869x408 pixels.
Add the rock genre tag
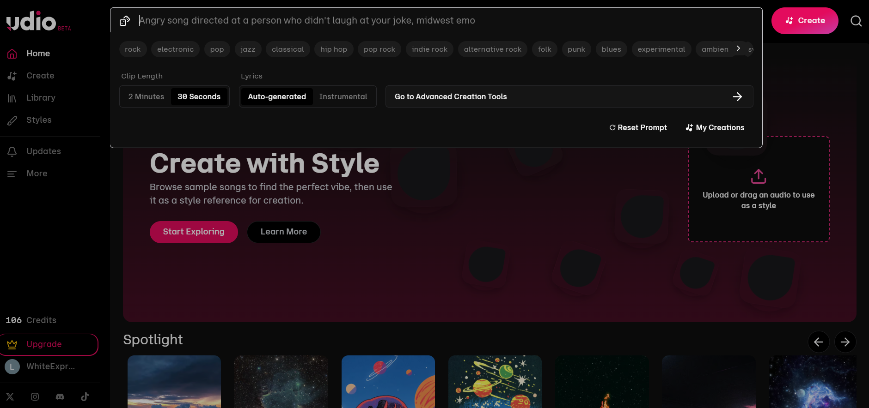pos(133,49)
